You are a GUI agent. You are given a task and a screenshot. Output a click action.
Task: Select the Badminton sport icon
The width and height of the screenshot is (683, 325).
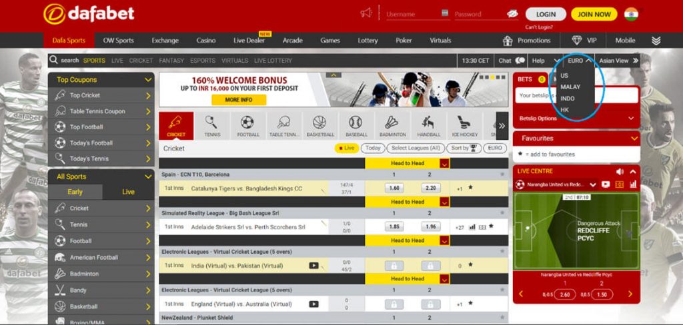click(392, 126)
